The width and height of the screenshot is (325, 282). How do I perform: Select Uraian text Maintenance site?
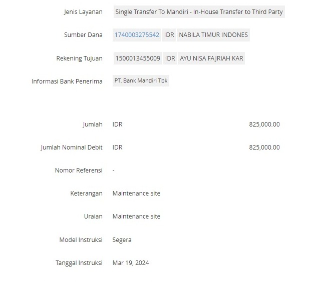136,216
